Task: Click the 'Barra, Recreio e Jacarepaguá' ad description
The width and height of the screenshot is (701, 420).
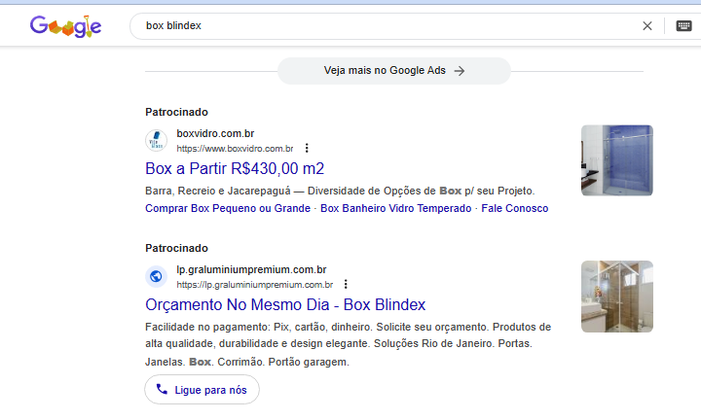Action: [x=340, y=191]
